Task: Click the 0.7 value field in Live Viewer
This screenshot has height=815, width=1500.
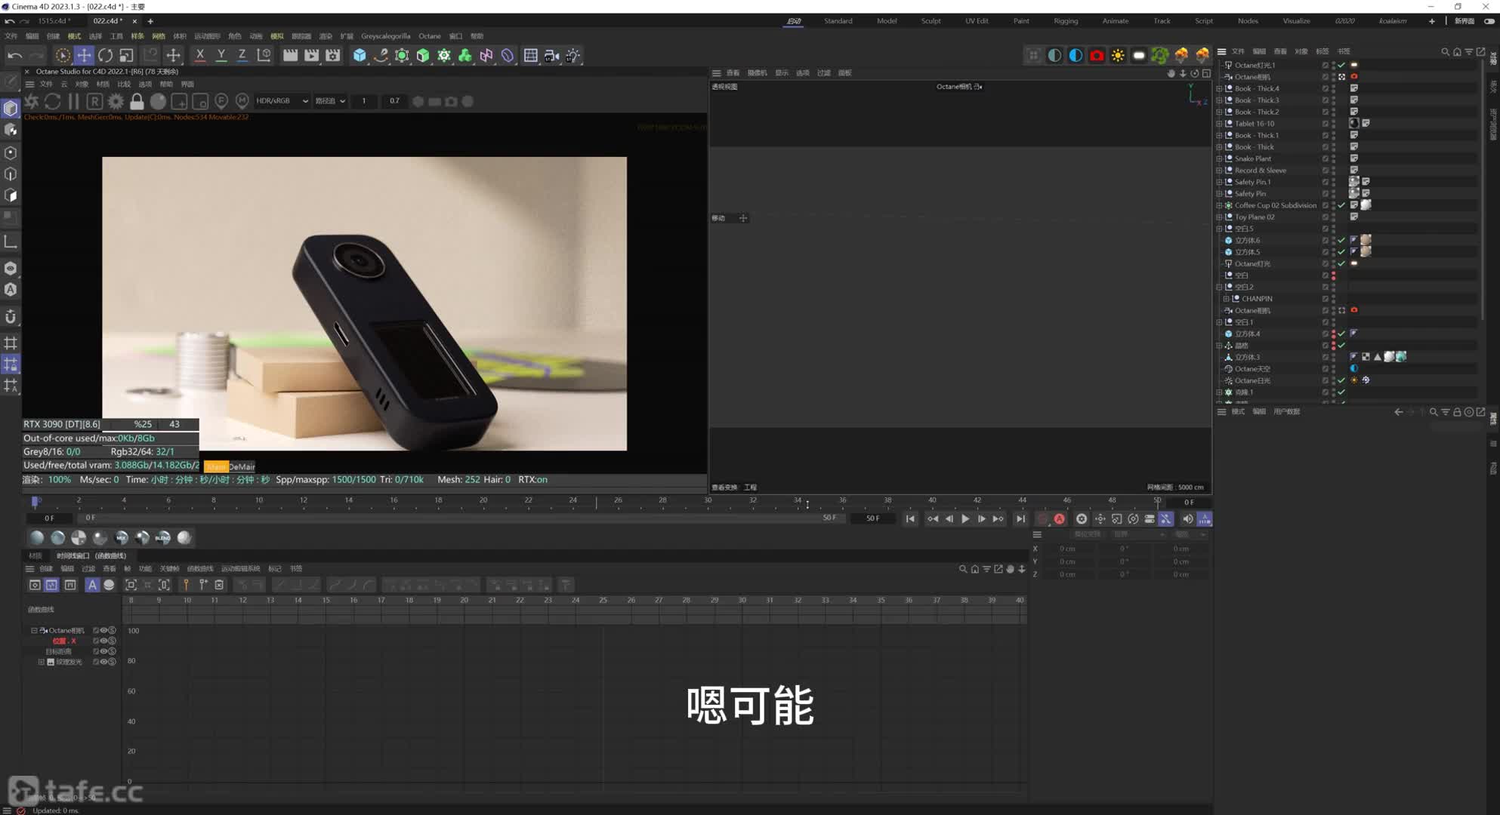Action: [395, 101]
